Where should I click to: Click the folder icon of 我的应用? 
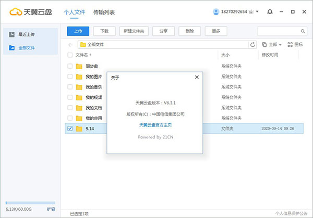coord(79,118)
